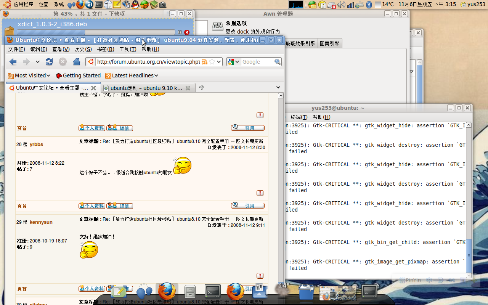
Task: Click the terminal scrollbar thumb
Action: 469,255
